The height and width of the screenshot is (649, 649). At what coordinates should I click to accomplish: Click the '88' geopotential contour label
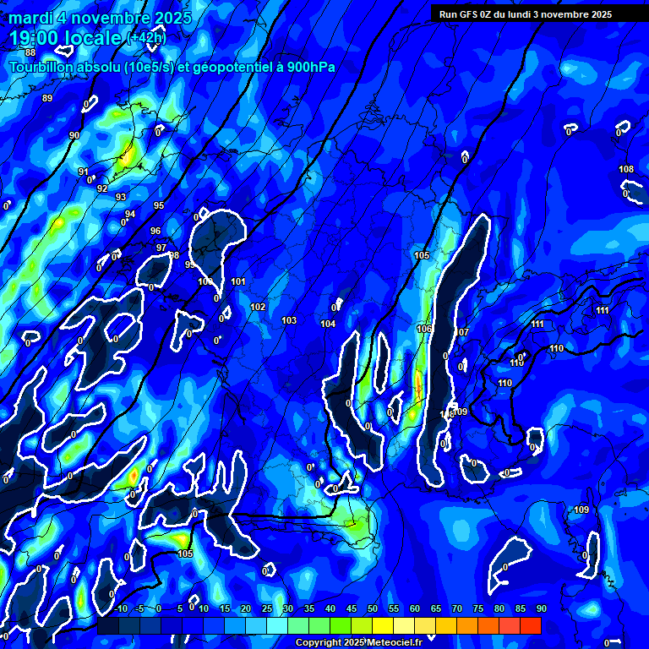click(30, 52)
